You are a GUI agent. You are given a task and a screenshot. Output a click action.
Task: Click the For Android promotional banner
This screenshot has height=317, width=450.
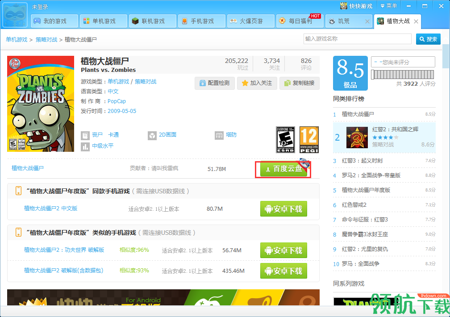163,297
